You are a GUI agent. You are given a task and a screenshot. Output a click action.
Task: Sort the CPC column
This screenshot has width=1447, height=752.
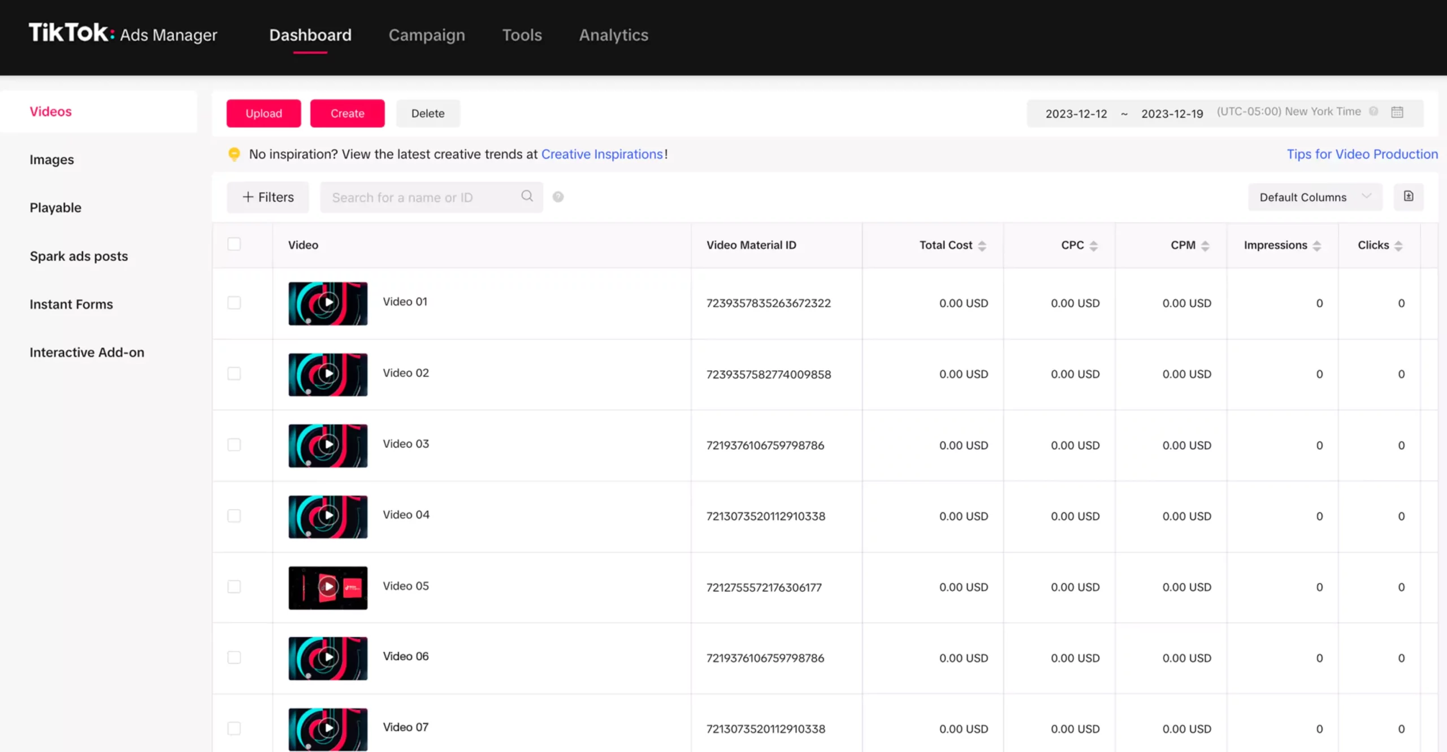(x=1094, y=246)
